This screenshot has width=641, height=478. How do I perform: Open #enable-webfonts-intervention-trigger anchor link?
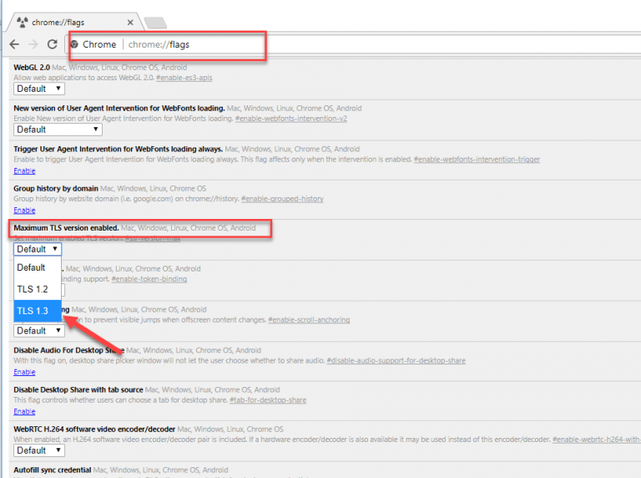pyautogui.click(x=477, y=160)
